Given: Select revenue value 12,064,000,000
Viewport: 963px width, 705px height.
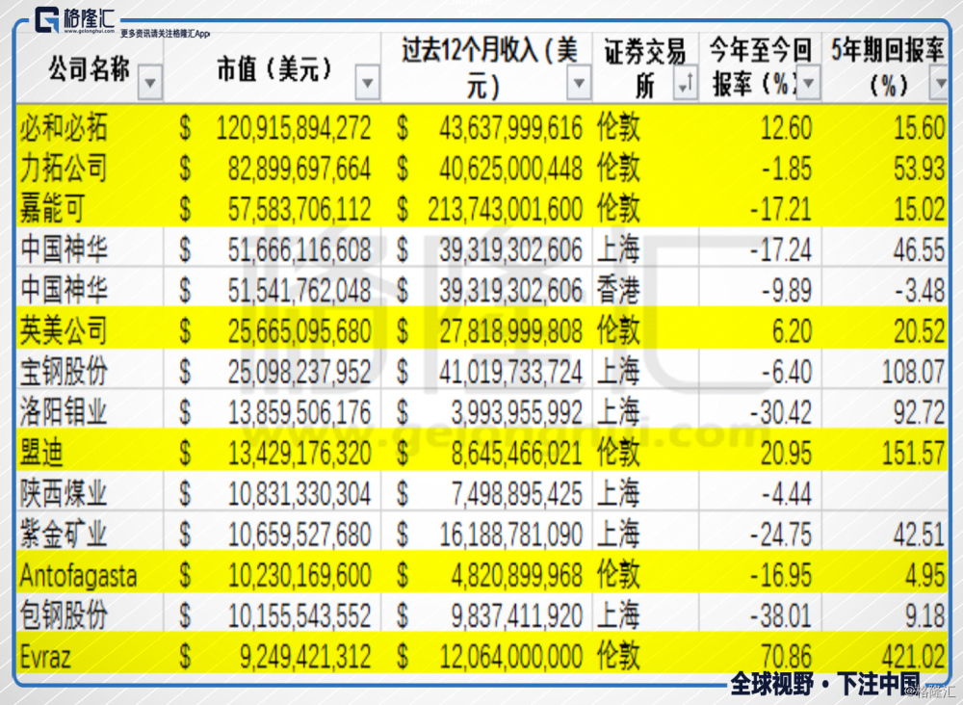Looking at the screenshot, I should coord(511,657).
